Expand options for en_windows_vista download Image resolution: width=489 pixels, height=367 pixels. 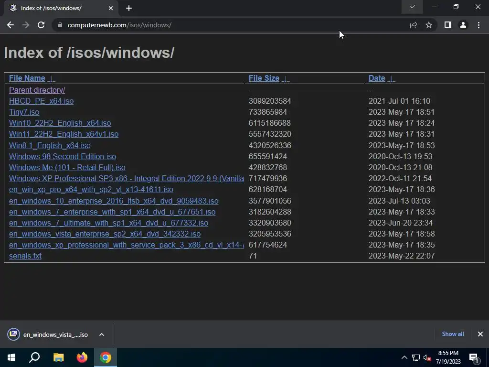pyautogui.click(x=102, y=335)
